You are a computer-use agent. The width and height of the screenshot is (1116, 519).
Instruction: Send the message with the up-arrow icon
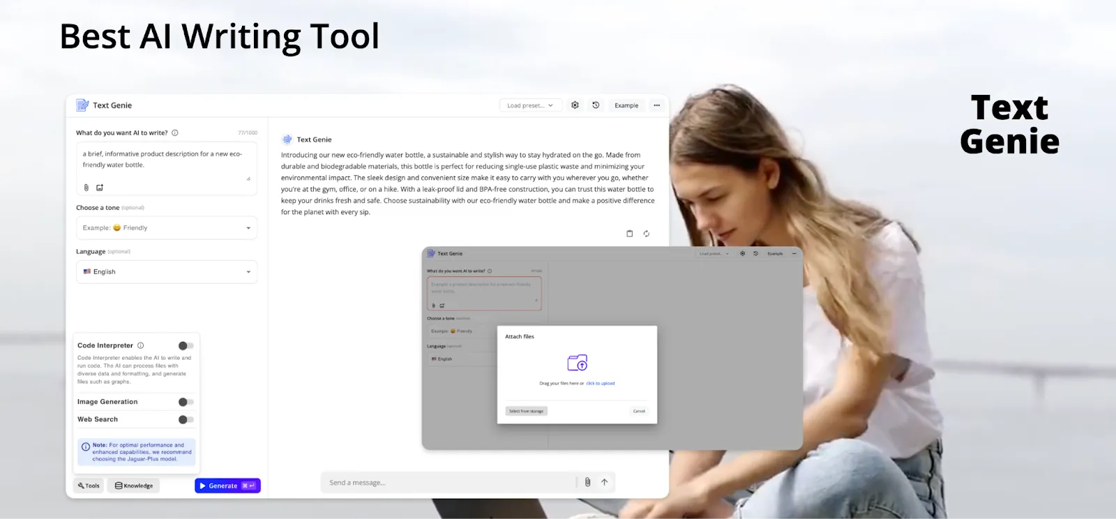pos(605,482)
